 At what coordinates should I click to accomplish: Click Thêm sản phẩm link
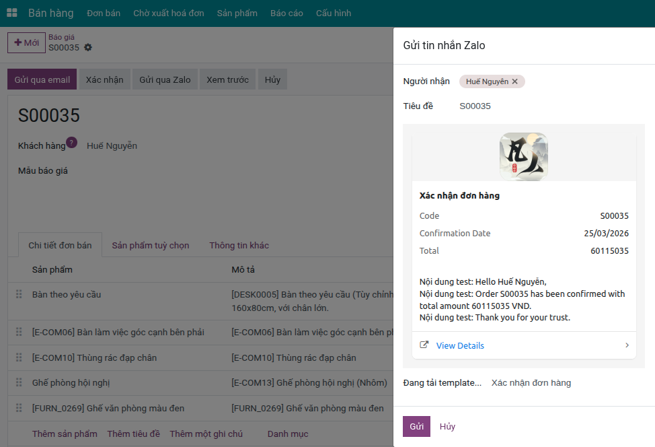(65, 434)
